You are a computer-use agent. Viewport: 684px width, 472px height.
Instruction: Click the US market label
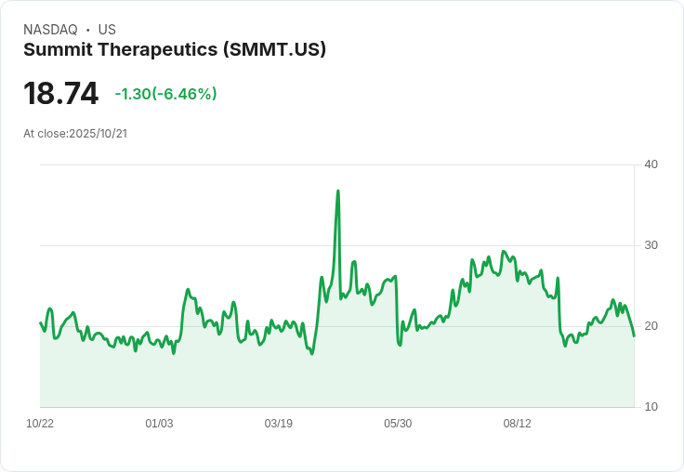[107, 30]
